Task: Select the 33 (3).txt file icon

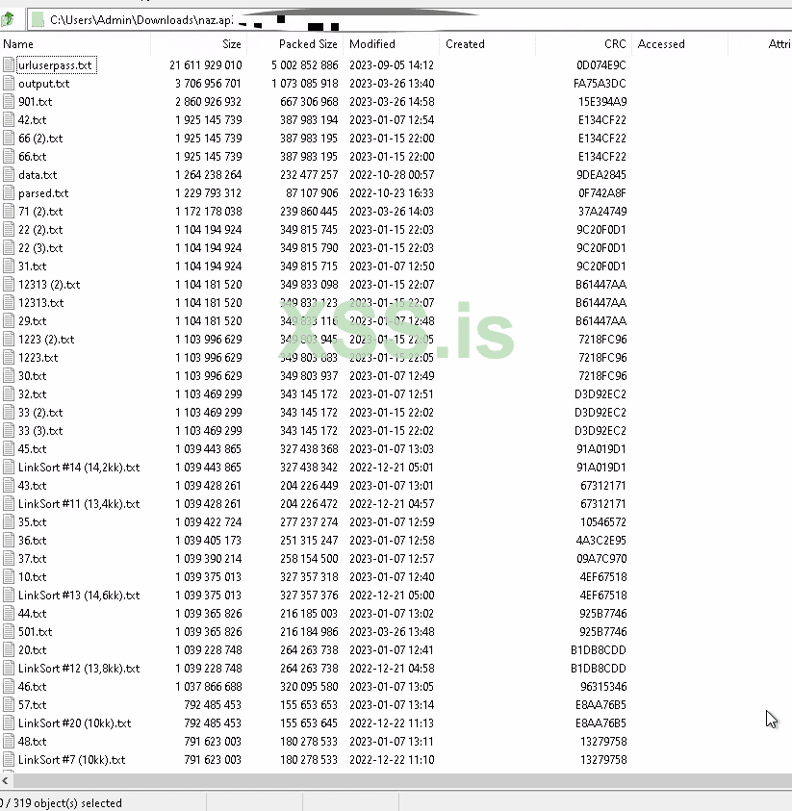Action: point(9,430)
